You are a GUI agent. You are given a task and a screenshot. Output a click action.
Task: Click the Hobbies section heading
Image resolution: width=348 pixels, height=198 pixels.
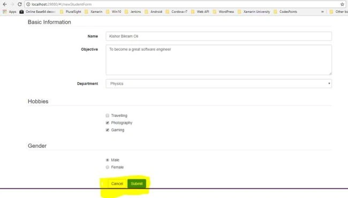38,101
